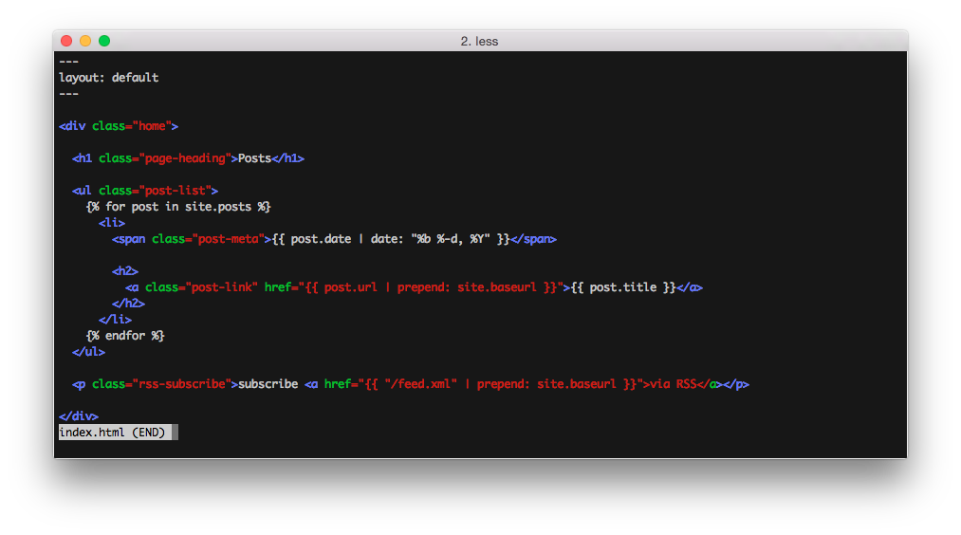Click the closing </p> tag
The width and height of the screenshot is (961, 535).
[x=736, y=384]
